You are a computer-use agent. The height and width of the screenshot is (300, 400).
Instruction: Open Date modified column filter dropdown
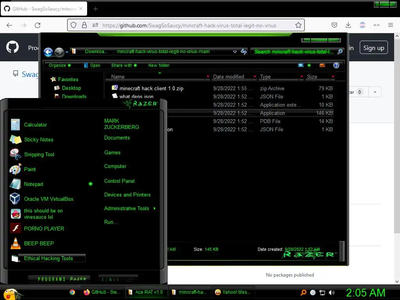pos(255,77)
